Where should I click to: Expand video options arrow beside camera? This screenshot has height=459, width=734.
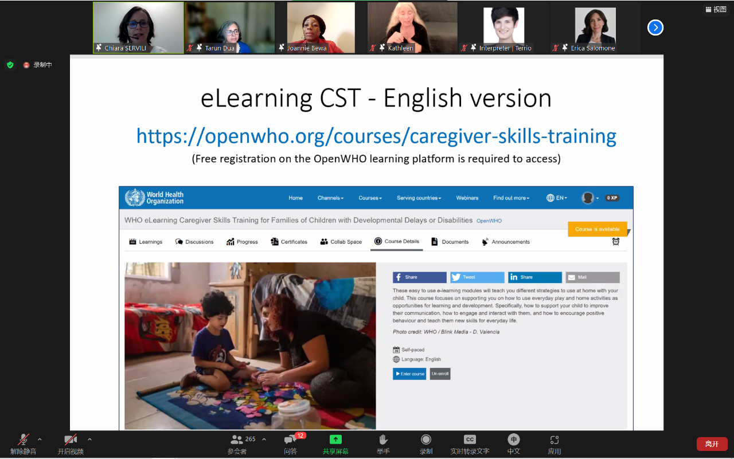tap(89, 440)
